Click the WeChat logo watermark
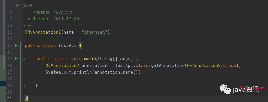The width and height of the screenshot is (268, 102). pos(225,89)
